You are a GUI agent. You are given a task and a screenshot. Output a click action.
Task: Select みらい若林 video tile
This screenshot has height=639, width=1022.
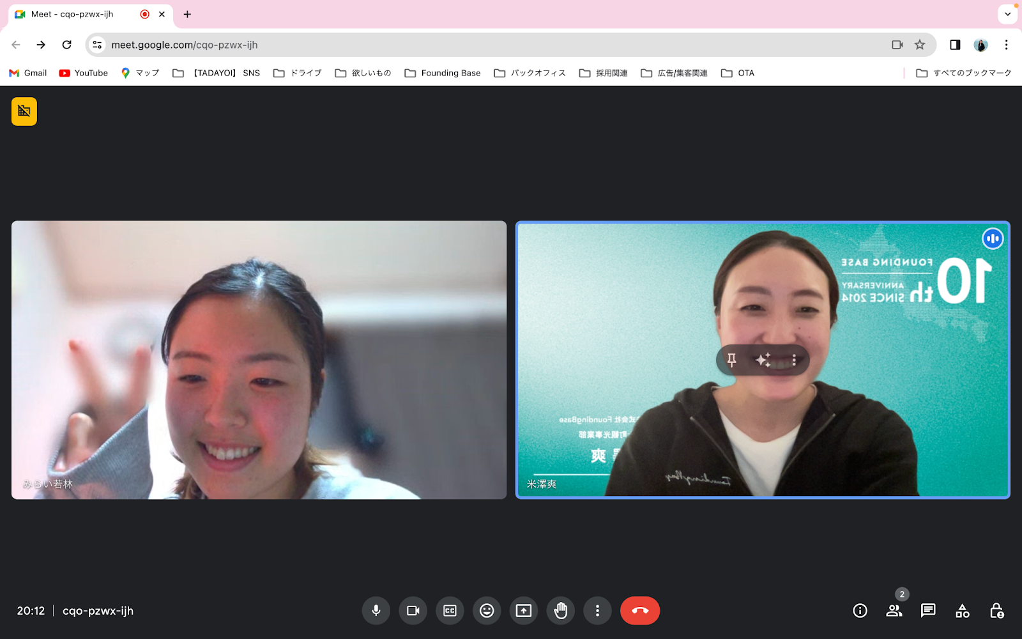click(x=259, y=360)
